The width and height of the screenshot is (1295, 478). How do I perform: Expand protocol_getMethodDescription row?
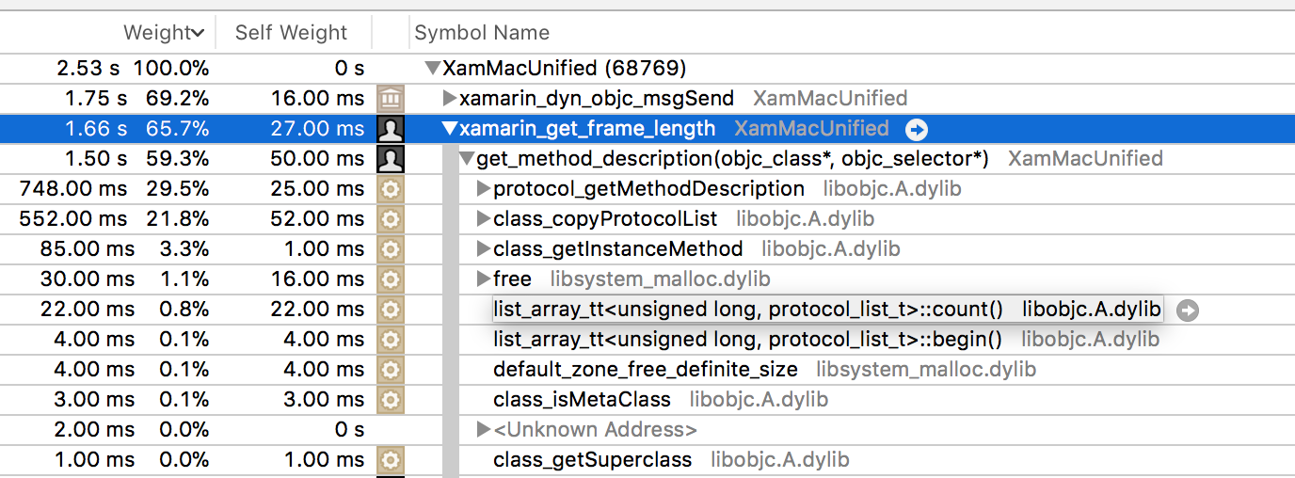coord(484,189)
